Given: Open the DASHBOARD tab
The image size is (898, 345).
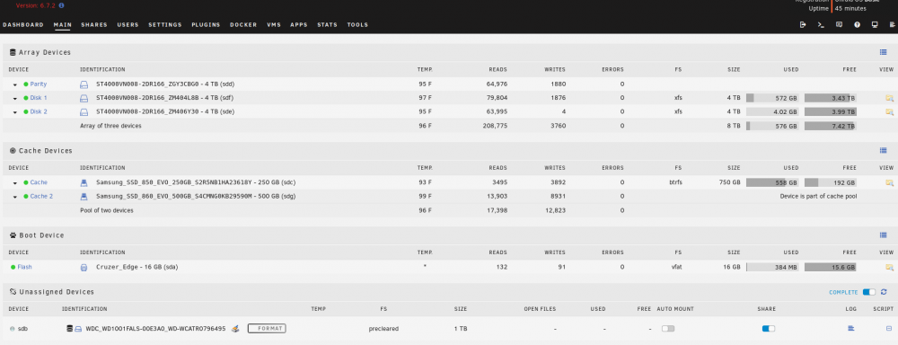Looking at the screenshot, I should pyautogui.click(x=23, y=24).
